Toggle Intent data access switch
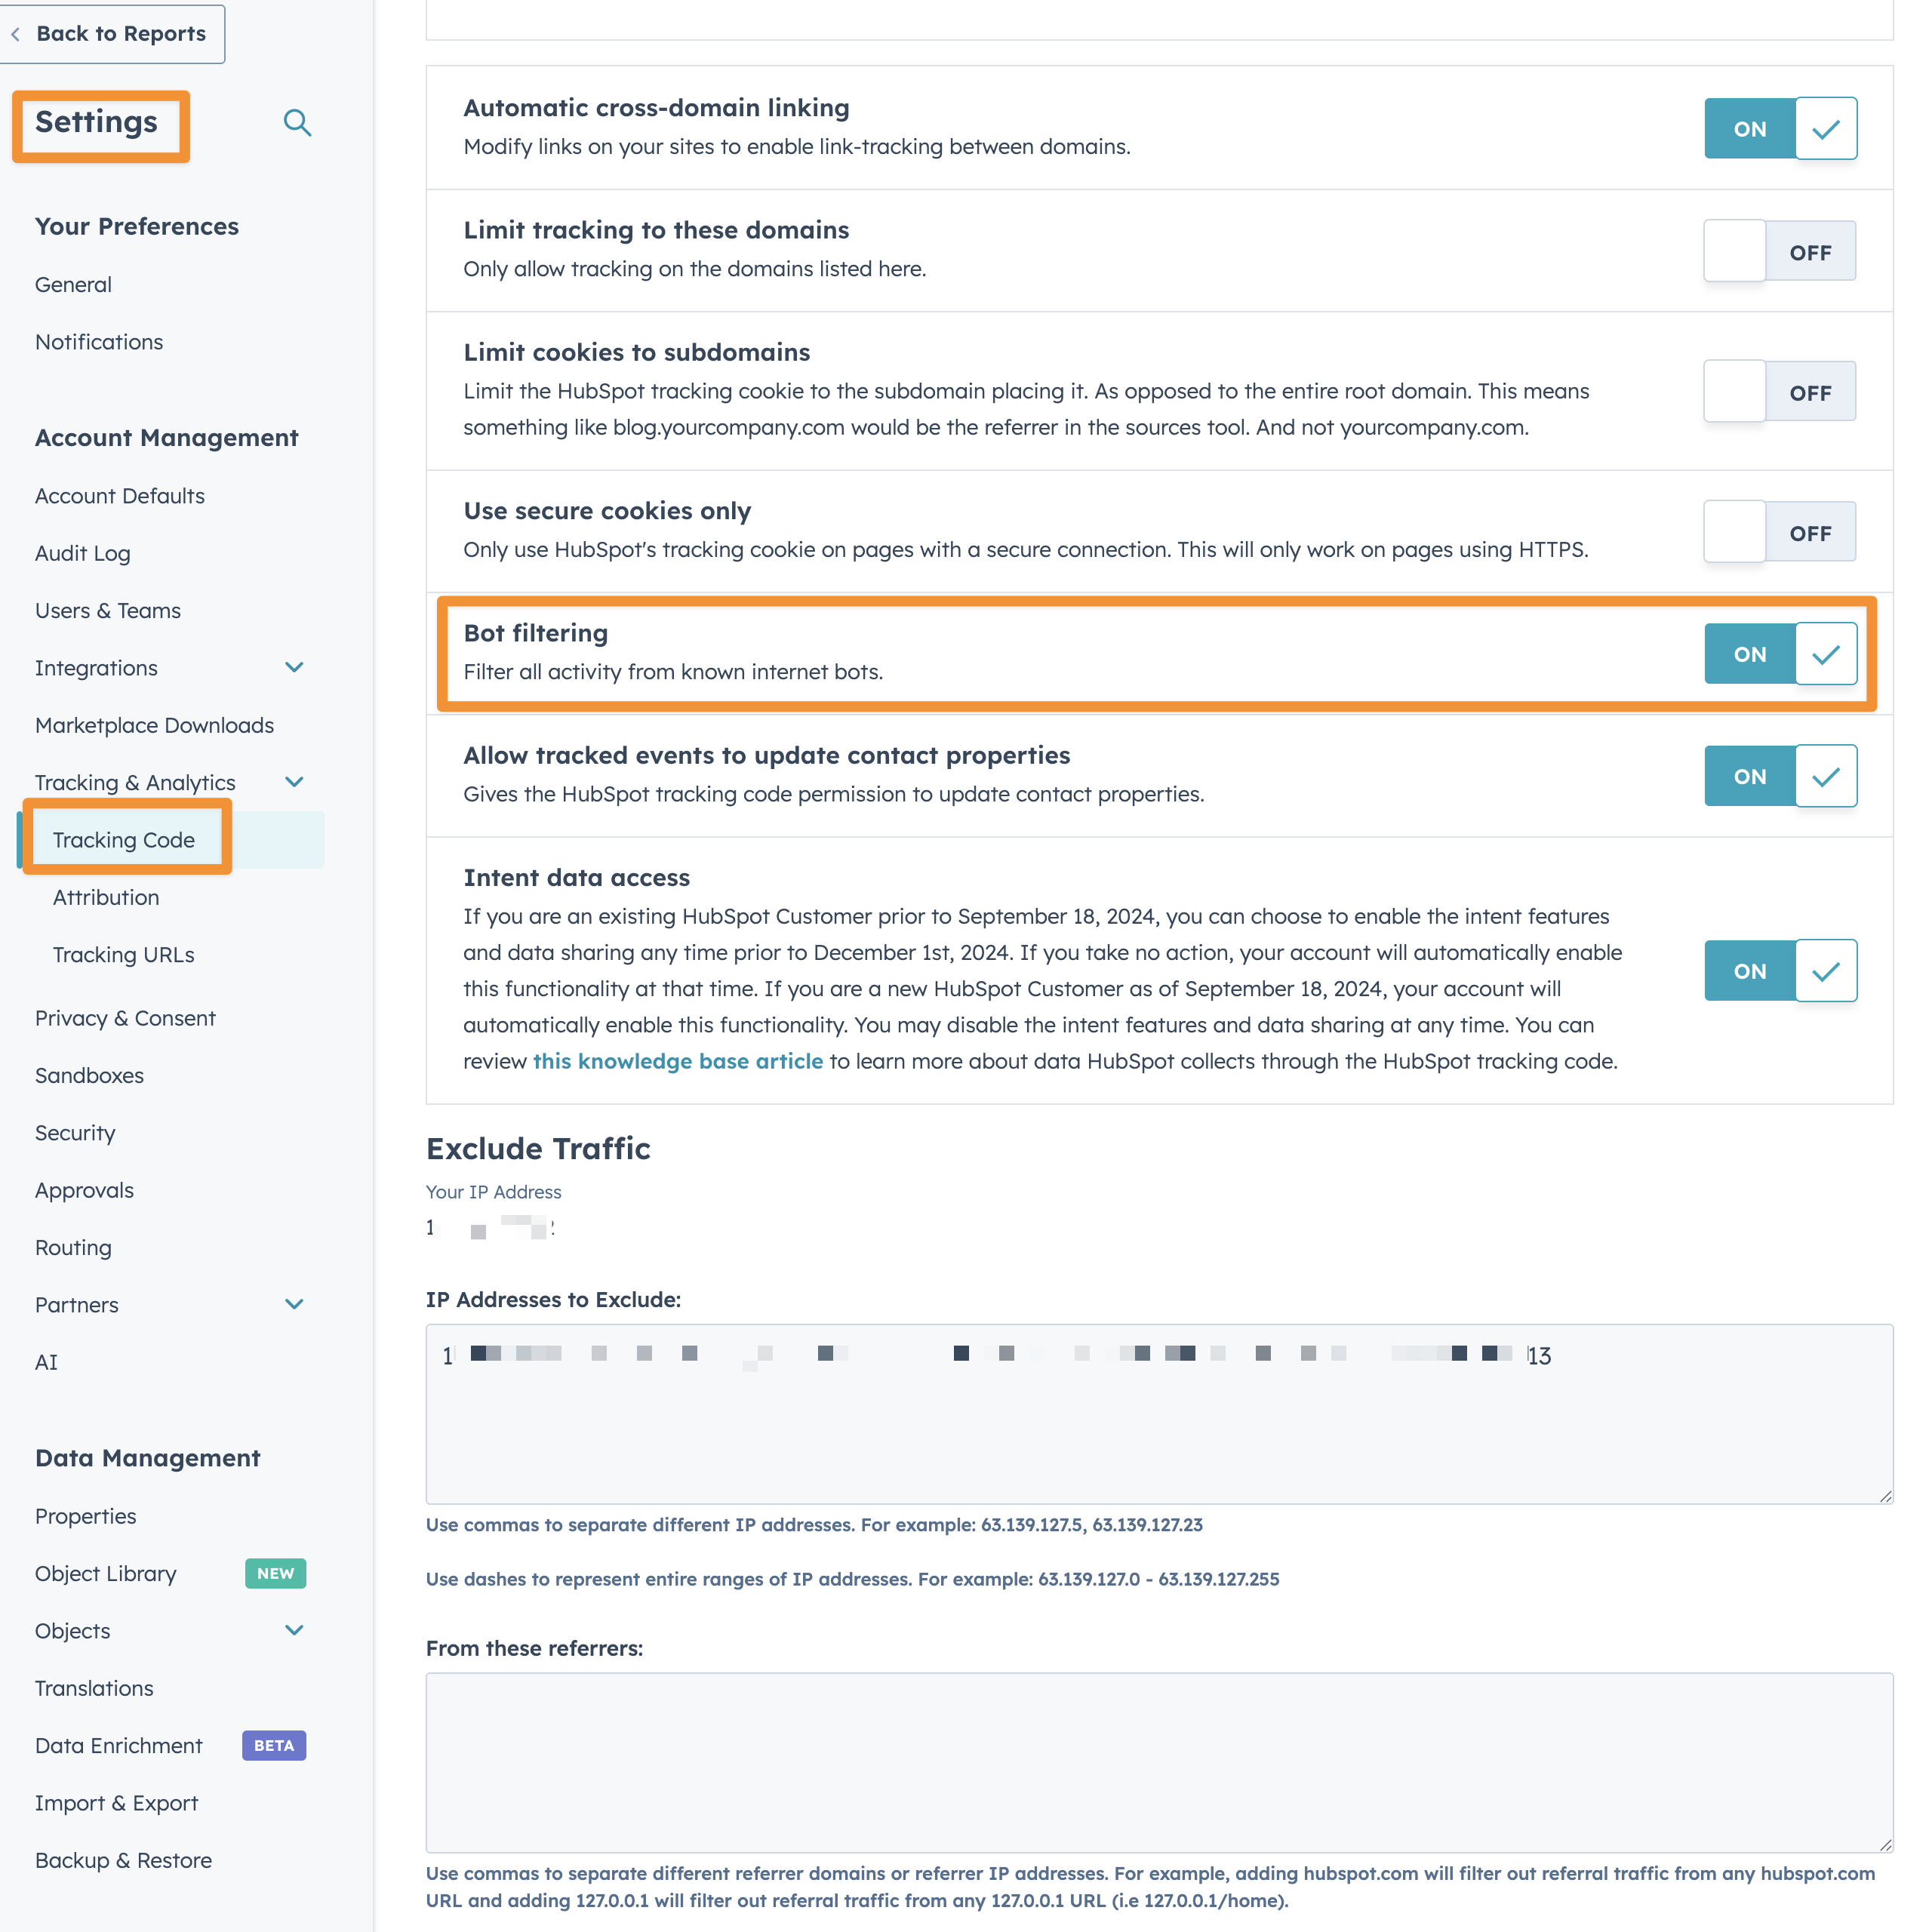 [x=1780, y=970]
